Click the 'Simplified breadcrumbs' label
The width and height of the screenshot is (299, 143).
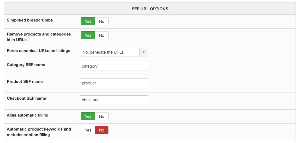[x=30, y=20]
